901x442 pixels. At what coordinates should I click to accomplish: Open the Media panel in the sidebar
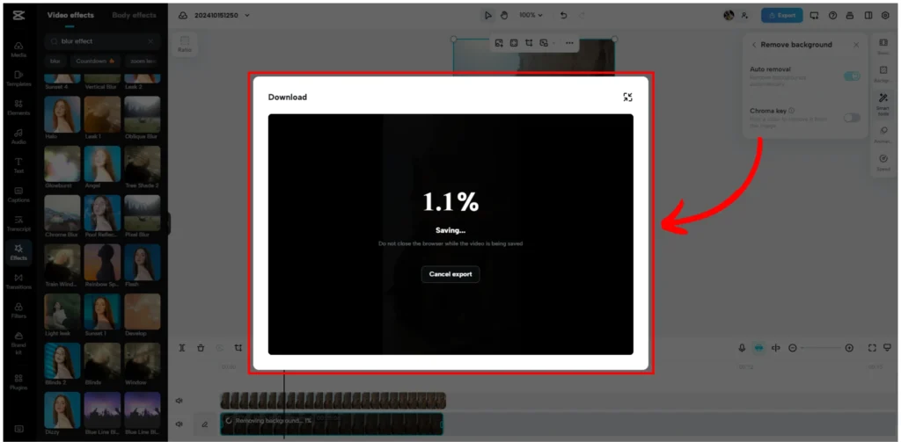pyautogui.click(x=18, y=49)
